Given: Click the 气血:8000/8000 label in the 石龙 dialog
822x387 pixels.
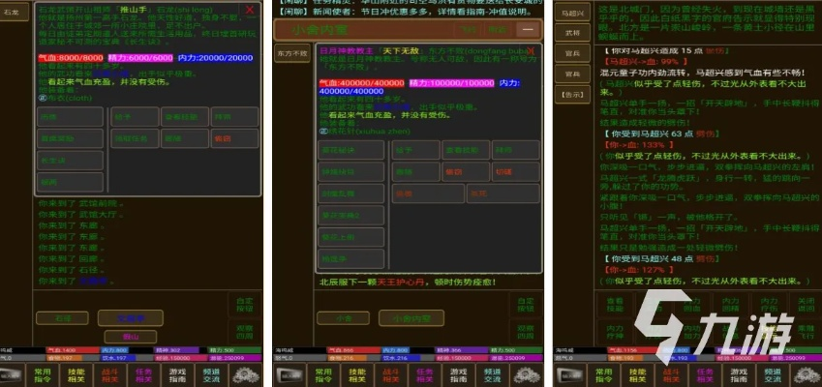Looking at the screenshot, I should tap(71, 58).
